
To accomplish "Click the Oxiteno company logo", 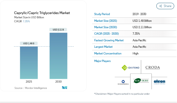I will pyautogui.click(x=130, y=68).
